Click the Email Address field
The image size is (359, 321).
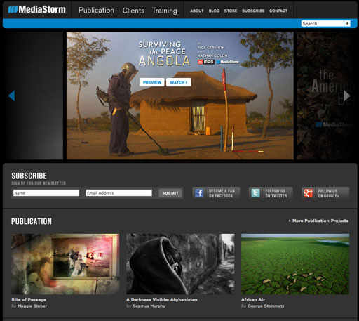(119, 193)
